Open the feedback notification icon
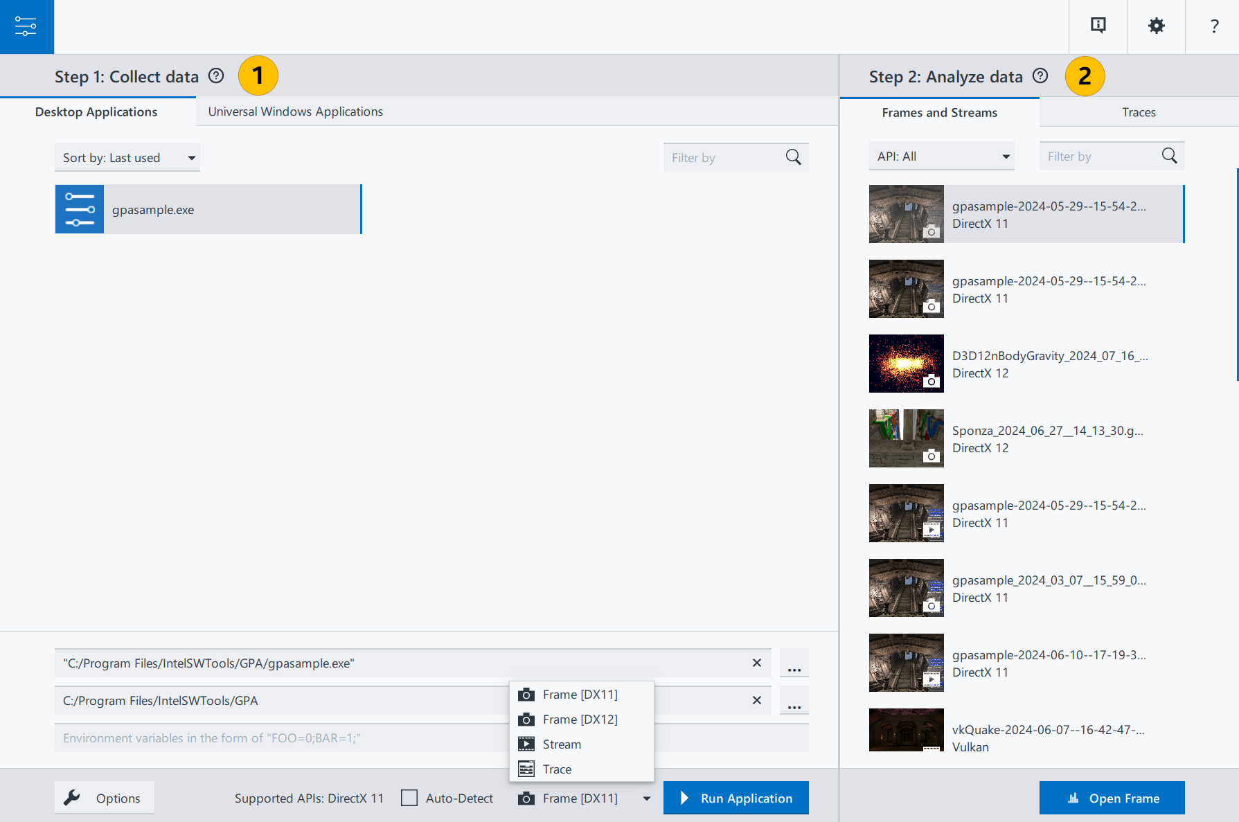1239x822 pixels. [1098, 26]
